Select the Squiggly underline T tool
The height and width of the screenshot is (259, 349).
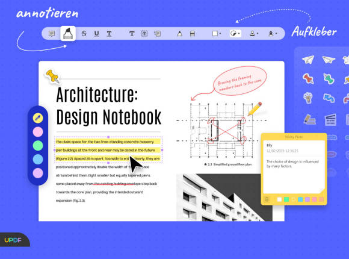[x=109, y=34]
